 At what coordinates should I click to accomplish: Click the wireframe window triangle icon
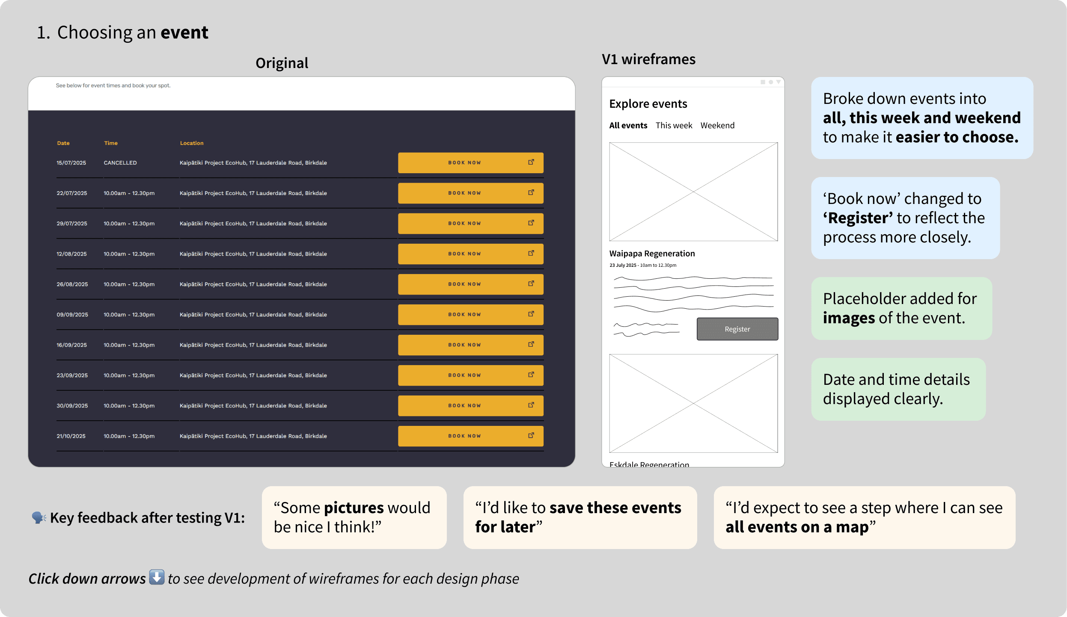(x=779, y=82)
